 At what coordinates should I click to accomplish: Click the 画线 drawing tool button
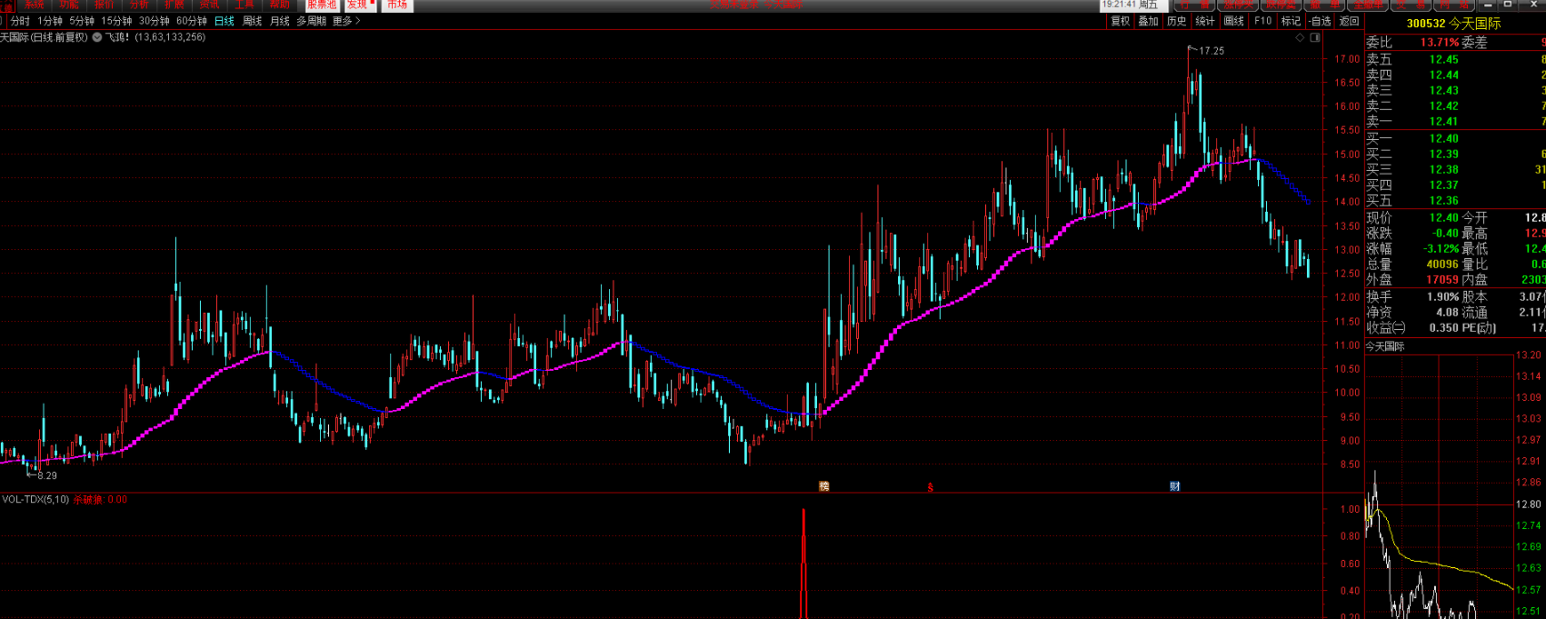coord(1234,21)
